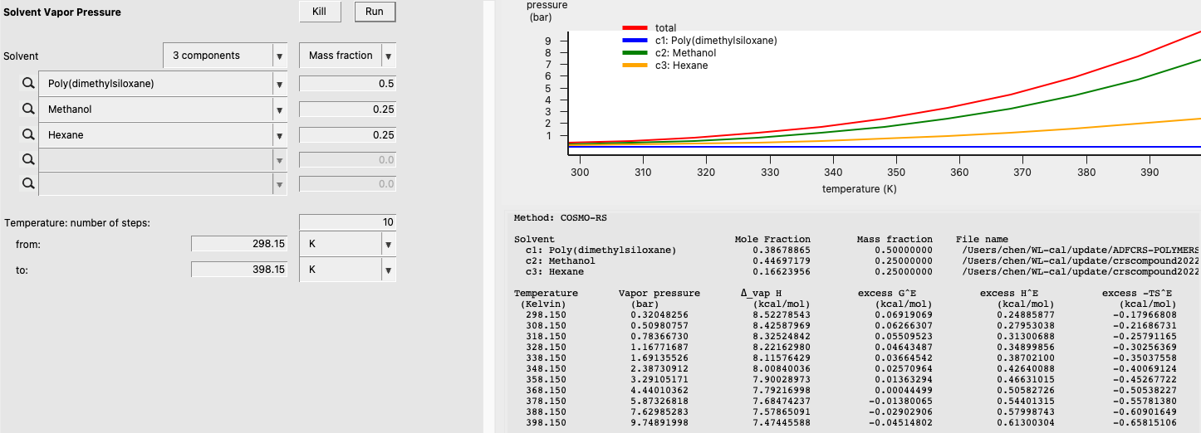Click the Methanol fraction field
The height and width of the screenshot is (433, 1201).
tap(347, 109)
